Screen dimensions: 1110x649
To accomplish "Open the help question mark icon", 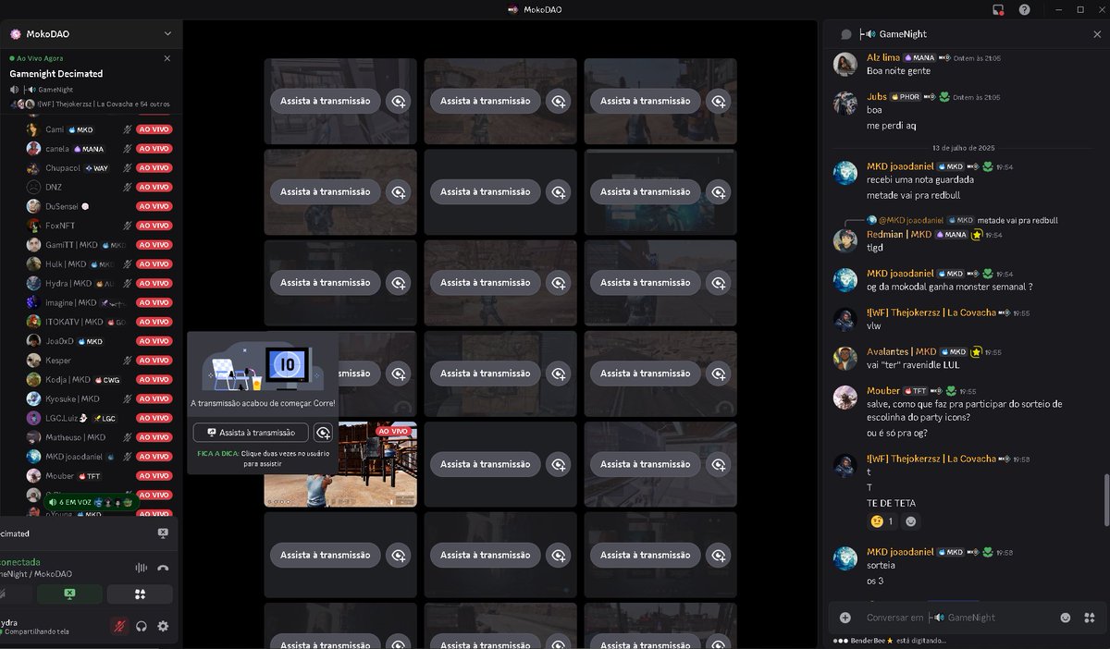I will click(x=1024, y=9).
